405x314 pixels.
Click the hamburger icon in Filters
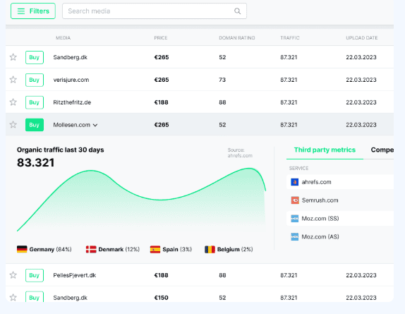21,11
